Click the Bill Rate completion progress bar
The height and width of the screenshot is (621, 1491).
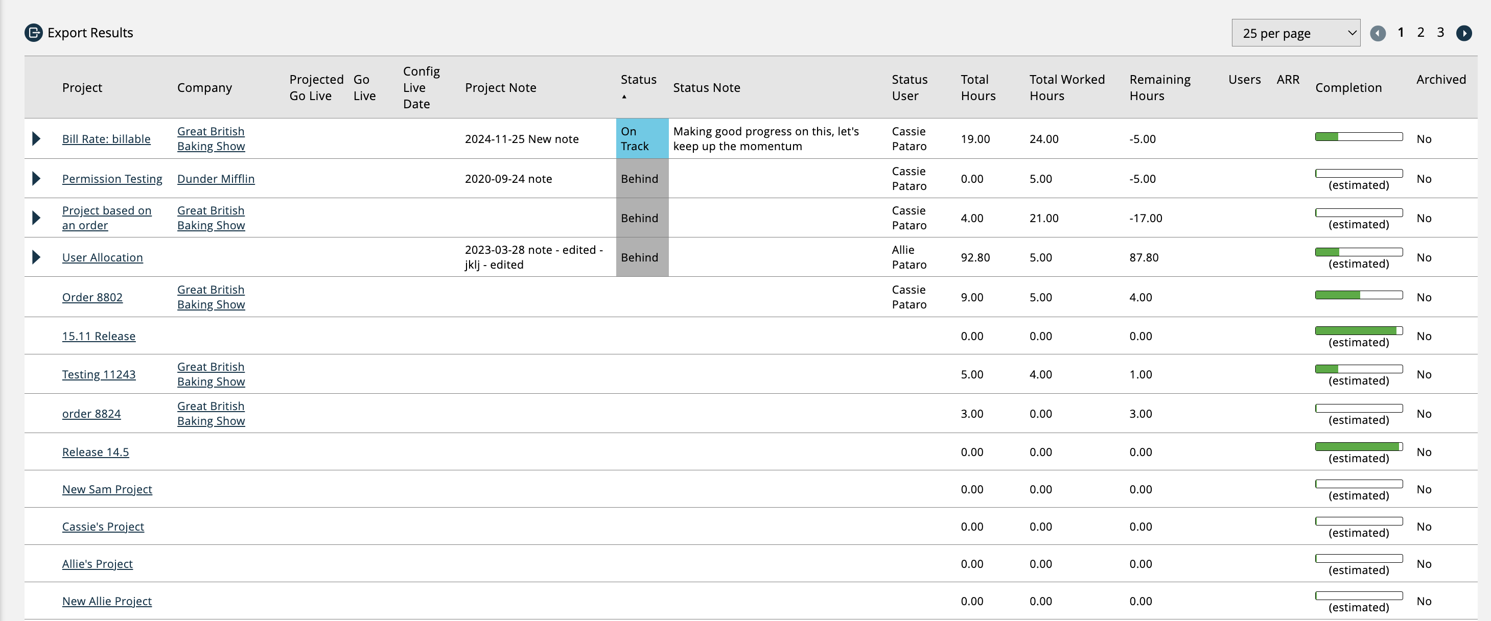click(x=1359, y=137)
